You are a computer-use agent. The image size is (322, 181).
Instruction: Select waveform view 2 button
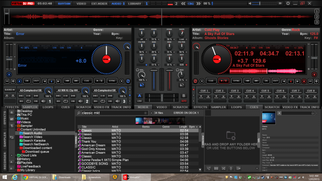[x=317, y=16]
